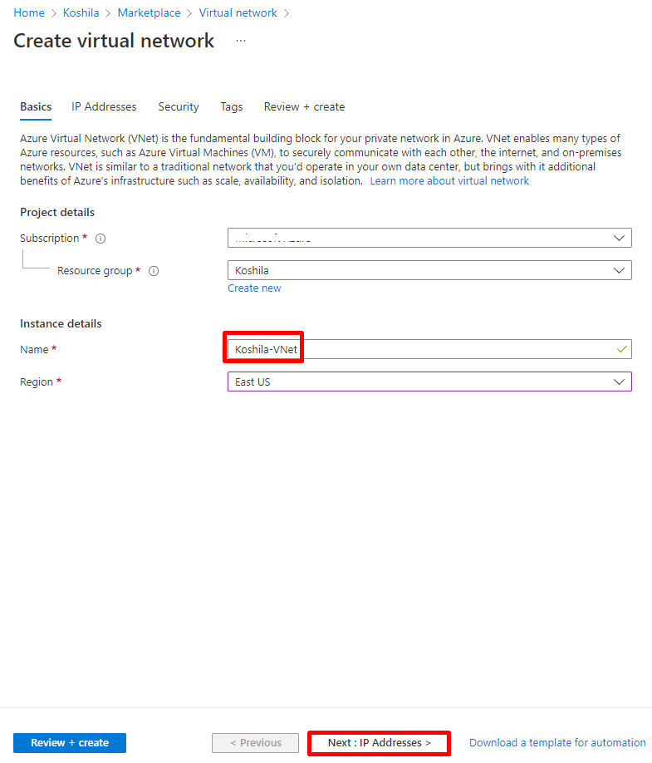Show Subscription info tooltip icon
This screenshot has height=763, width=652.
tap(100, 239)
